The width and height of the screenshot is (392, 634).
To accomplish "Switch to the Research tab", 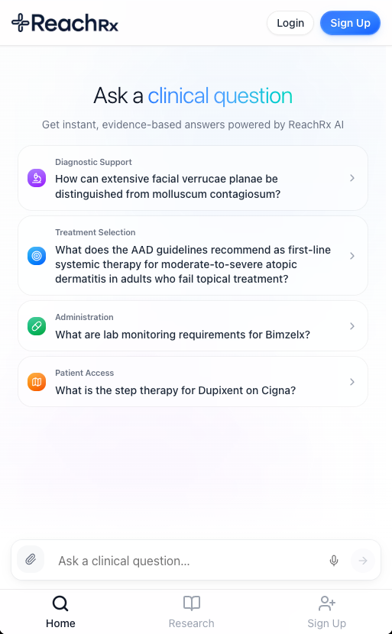I will click(191, 611).
